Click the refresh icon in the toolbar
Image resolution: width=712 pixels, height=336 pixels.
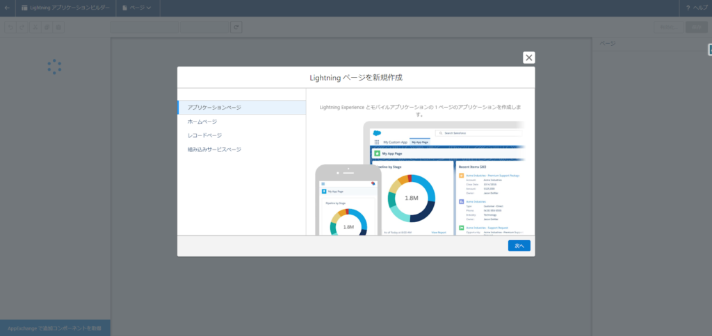pyautogui.click(x=236, y=27)
